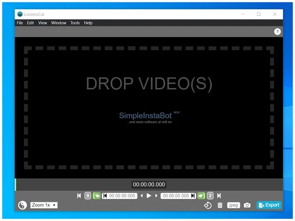
Task: Set cut end with right hand icon
Action: [x=201, y=196]
